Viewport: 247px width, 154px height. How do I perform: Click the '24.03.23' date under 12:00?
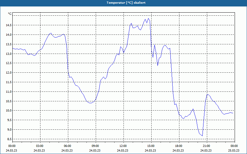123,150
